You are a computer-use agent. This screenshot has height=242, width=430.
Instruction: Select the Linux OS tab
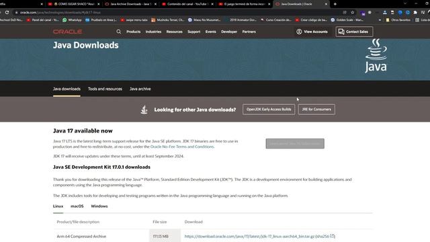click(x=58, y=206)
